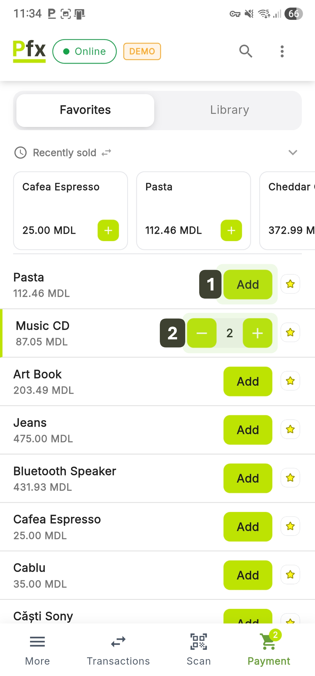This screenshot has width=315, height=676.
Task: Increase Music CD quantity with plus
Action: 258,333
